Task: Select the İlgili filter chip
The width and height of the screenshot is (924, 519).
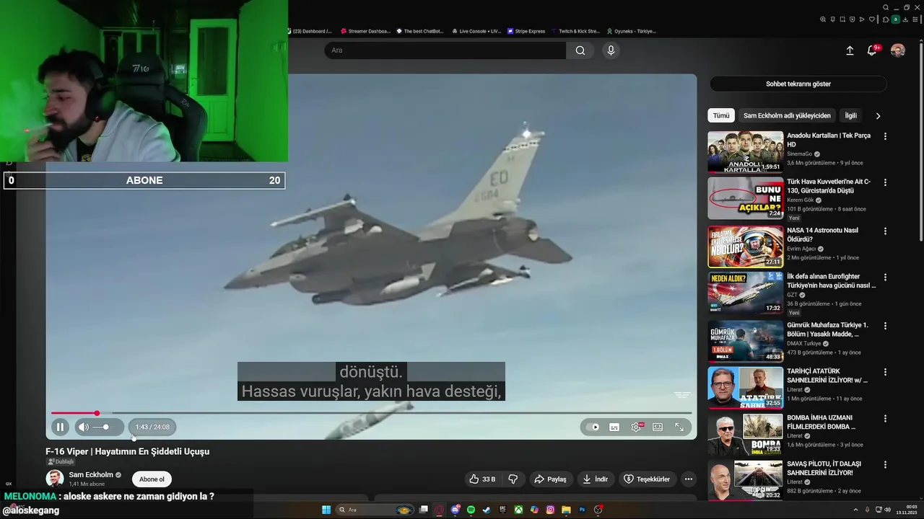Action: [851, 115]
